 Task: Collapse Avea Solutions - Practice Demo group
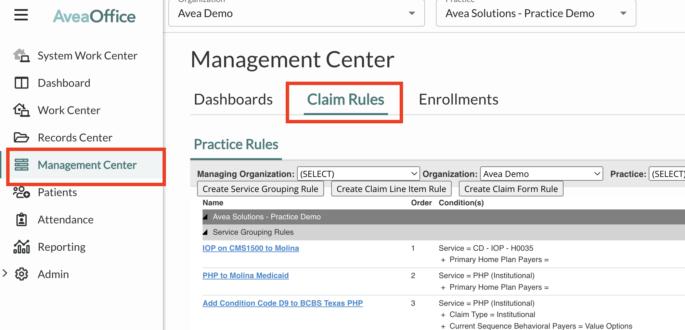(x=205, y=217)
